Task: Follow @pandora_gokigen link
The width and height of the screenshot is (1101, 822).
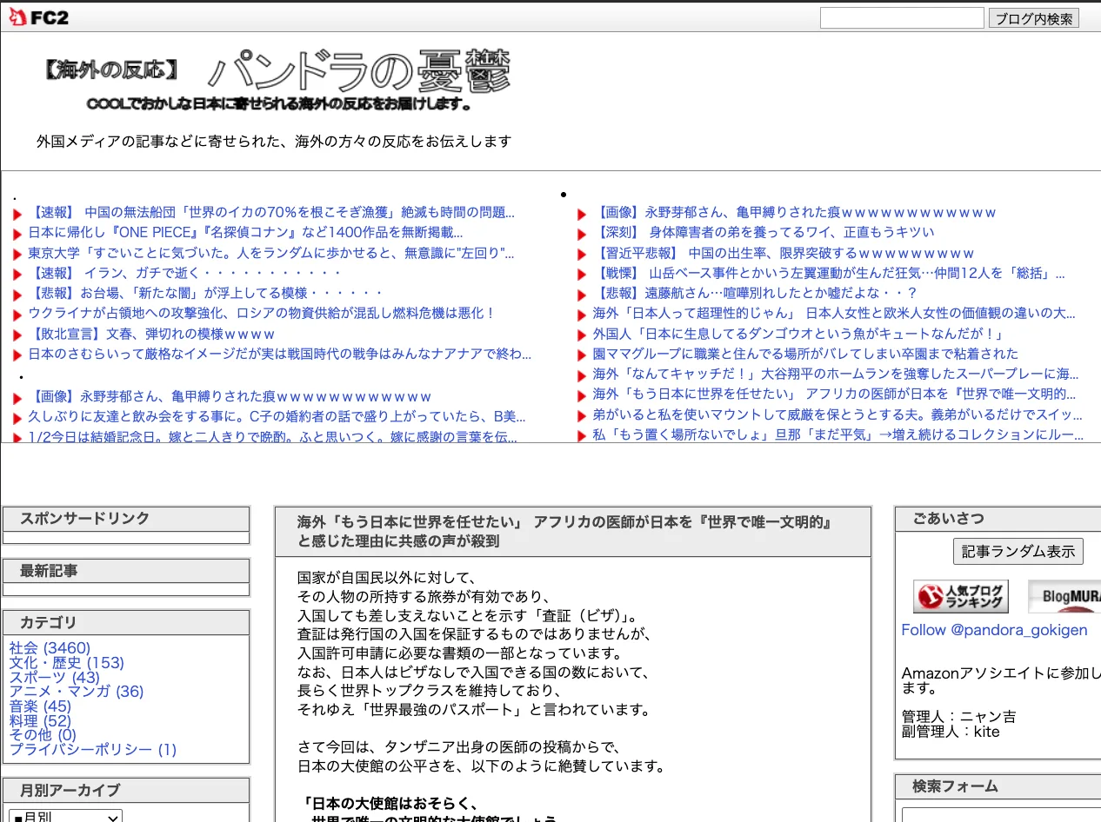Action: [x=994, y=630]
